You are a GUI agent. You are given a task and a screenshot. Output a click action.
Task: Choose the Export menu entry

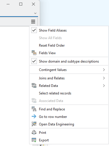pyautogui.click(x=69, y=140)
